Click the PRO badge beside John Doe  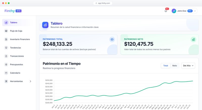coord(190,11)
